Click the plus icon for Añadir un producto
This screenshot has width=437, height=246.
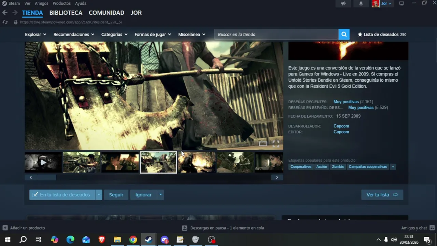click(x=5, y=228)
